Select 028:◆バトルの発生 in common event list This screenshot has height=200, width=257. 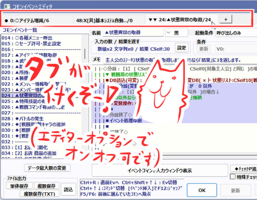click(x=23, y=118)
